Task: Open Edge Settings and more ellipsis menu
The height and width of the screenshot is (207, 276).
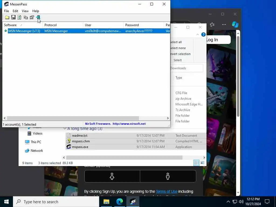Action: coord(224,25)
